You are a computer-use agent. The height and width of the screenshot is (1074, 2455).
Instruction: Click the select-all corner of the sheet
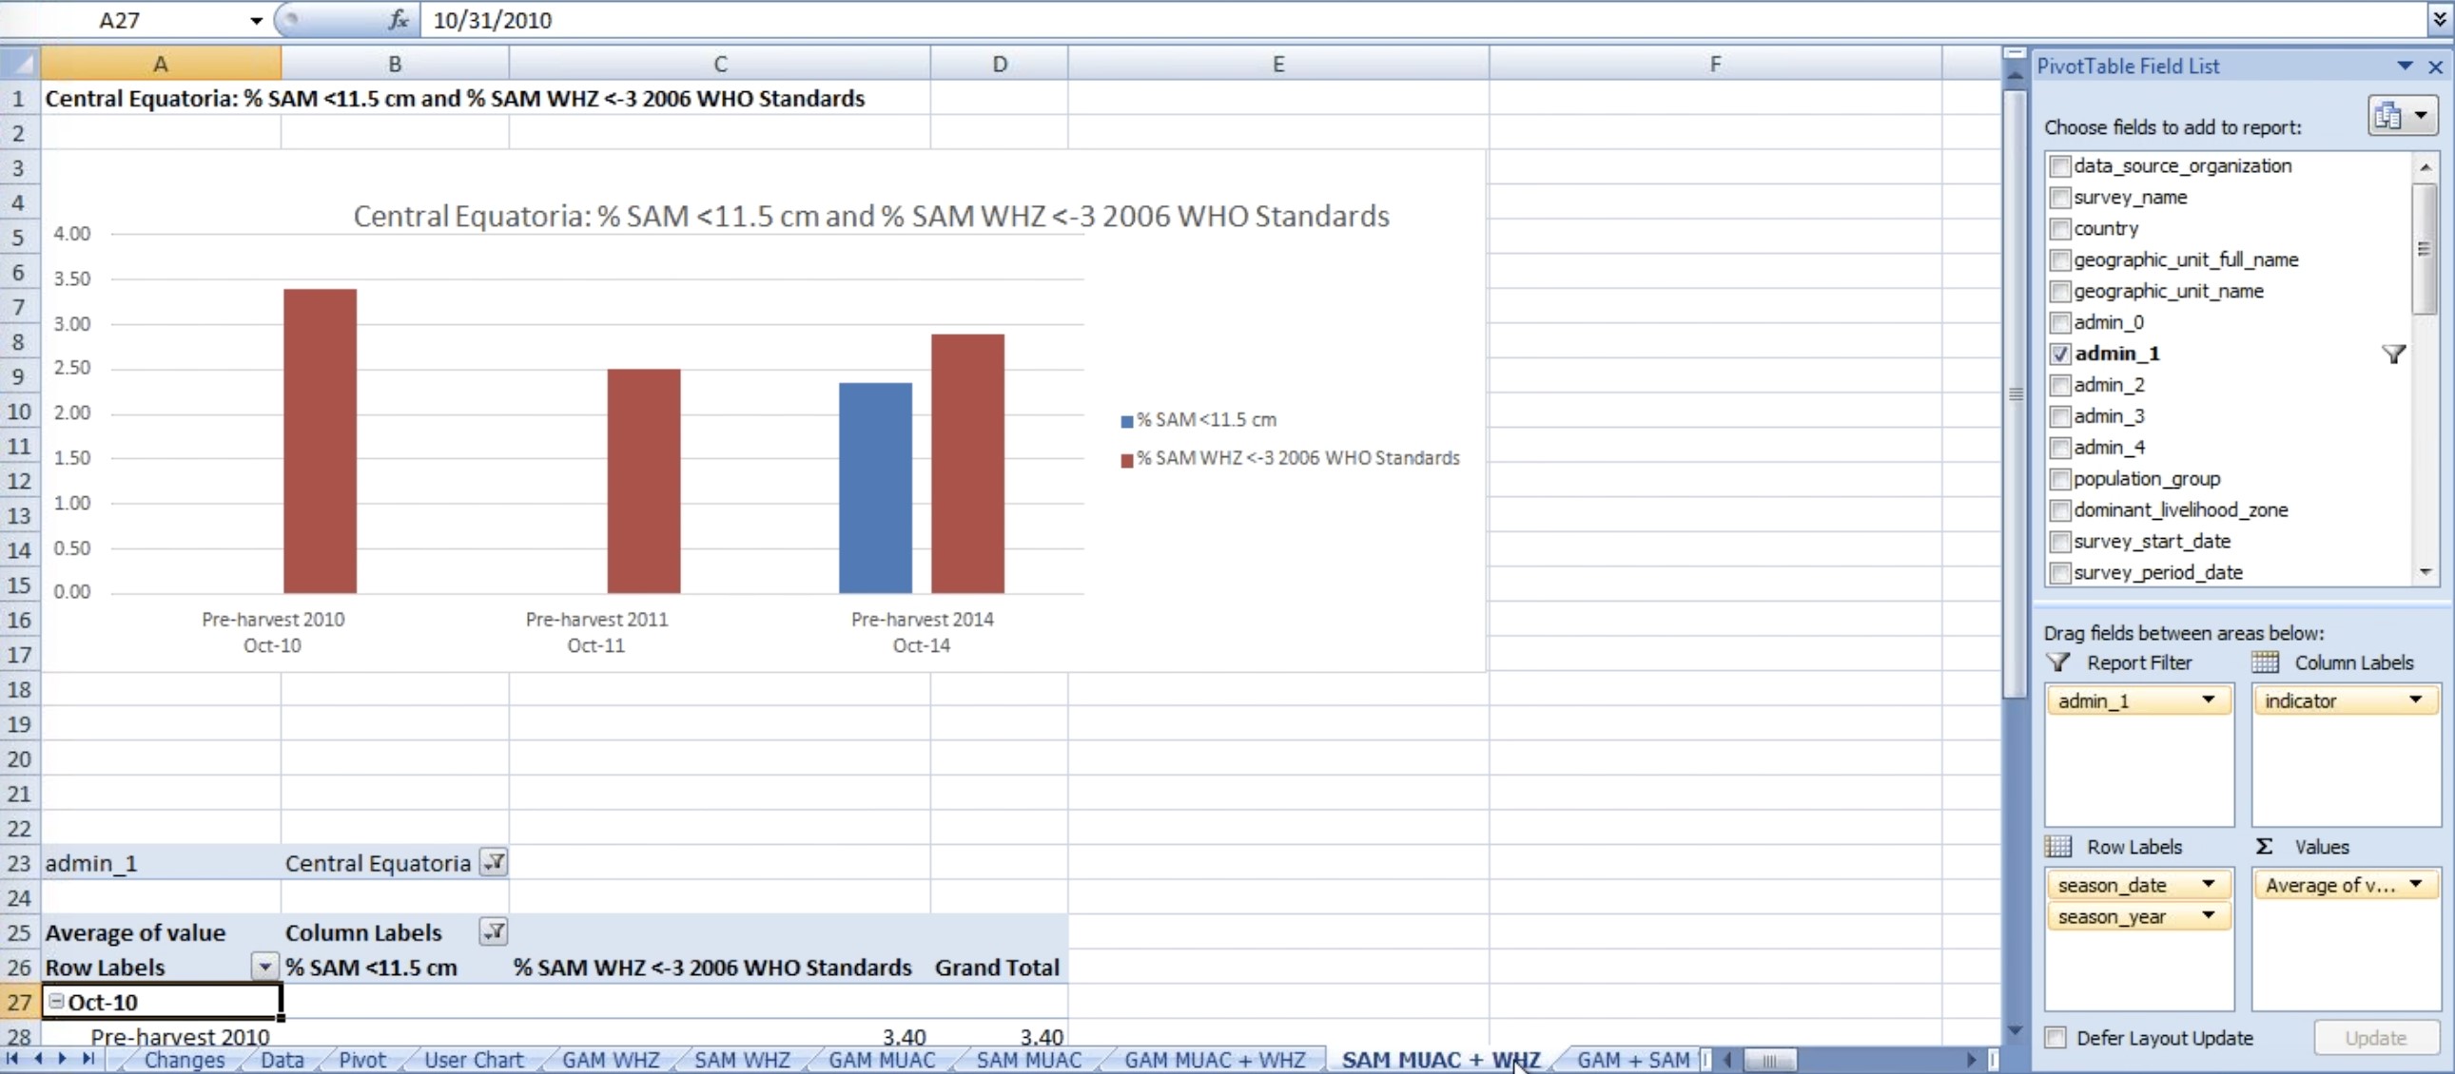[x=19, y=64]
